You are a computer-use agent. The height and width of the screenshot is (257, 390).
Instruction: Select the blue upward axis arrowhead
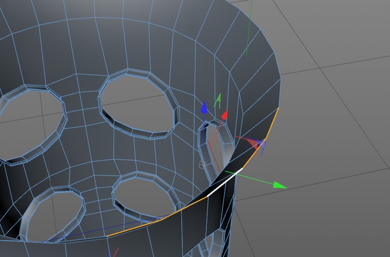pos(204,107)
